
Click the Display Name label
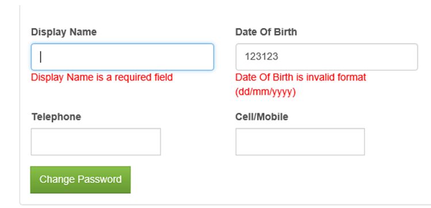[64, 32]
